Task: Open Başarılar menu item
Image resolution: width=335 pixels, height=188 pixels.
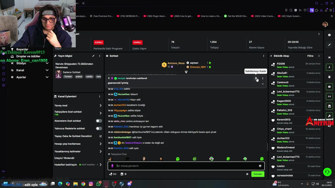Action: point(22,49)
